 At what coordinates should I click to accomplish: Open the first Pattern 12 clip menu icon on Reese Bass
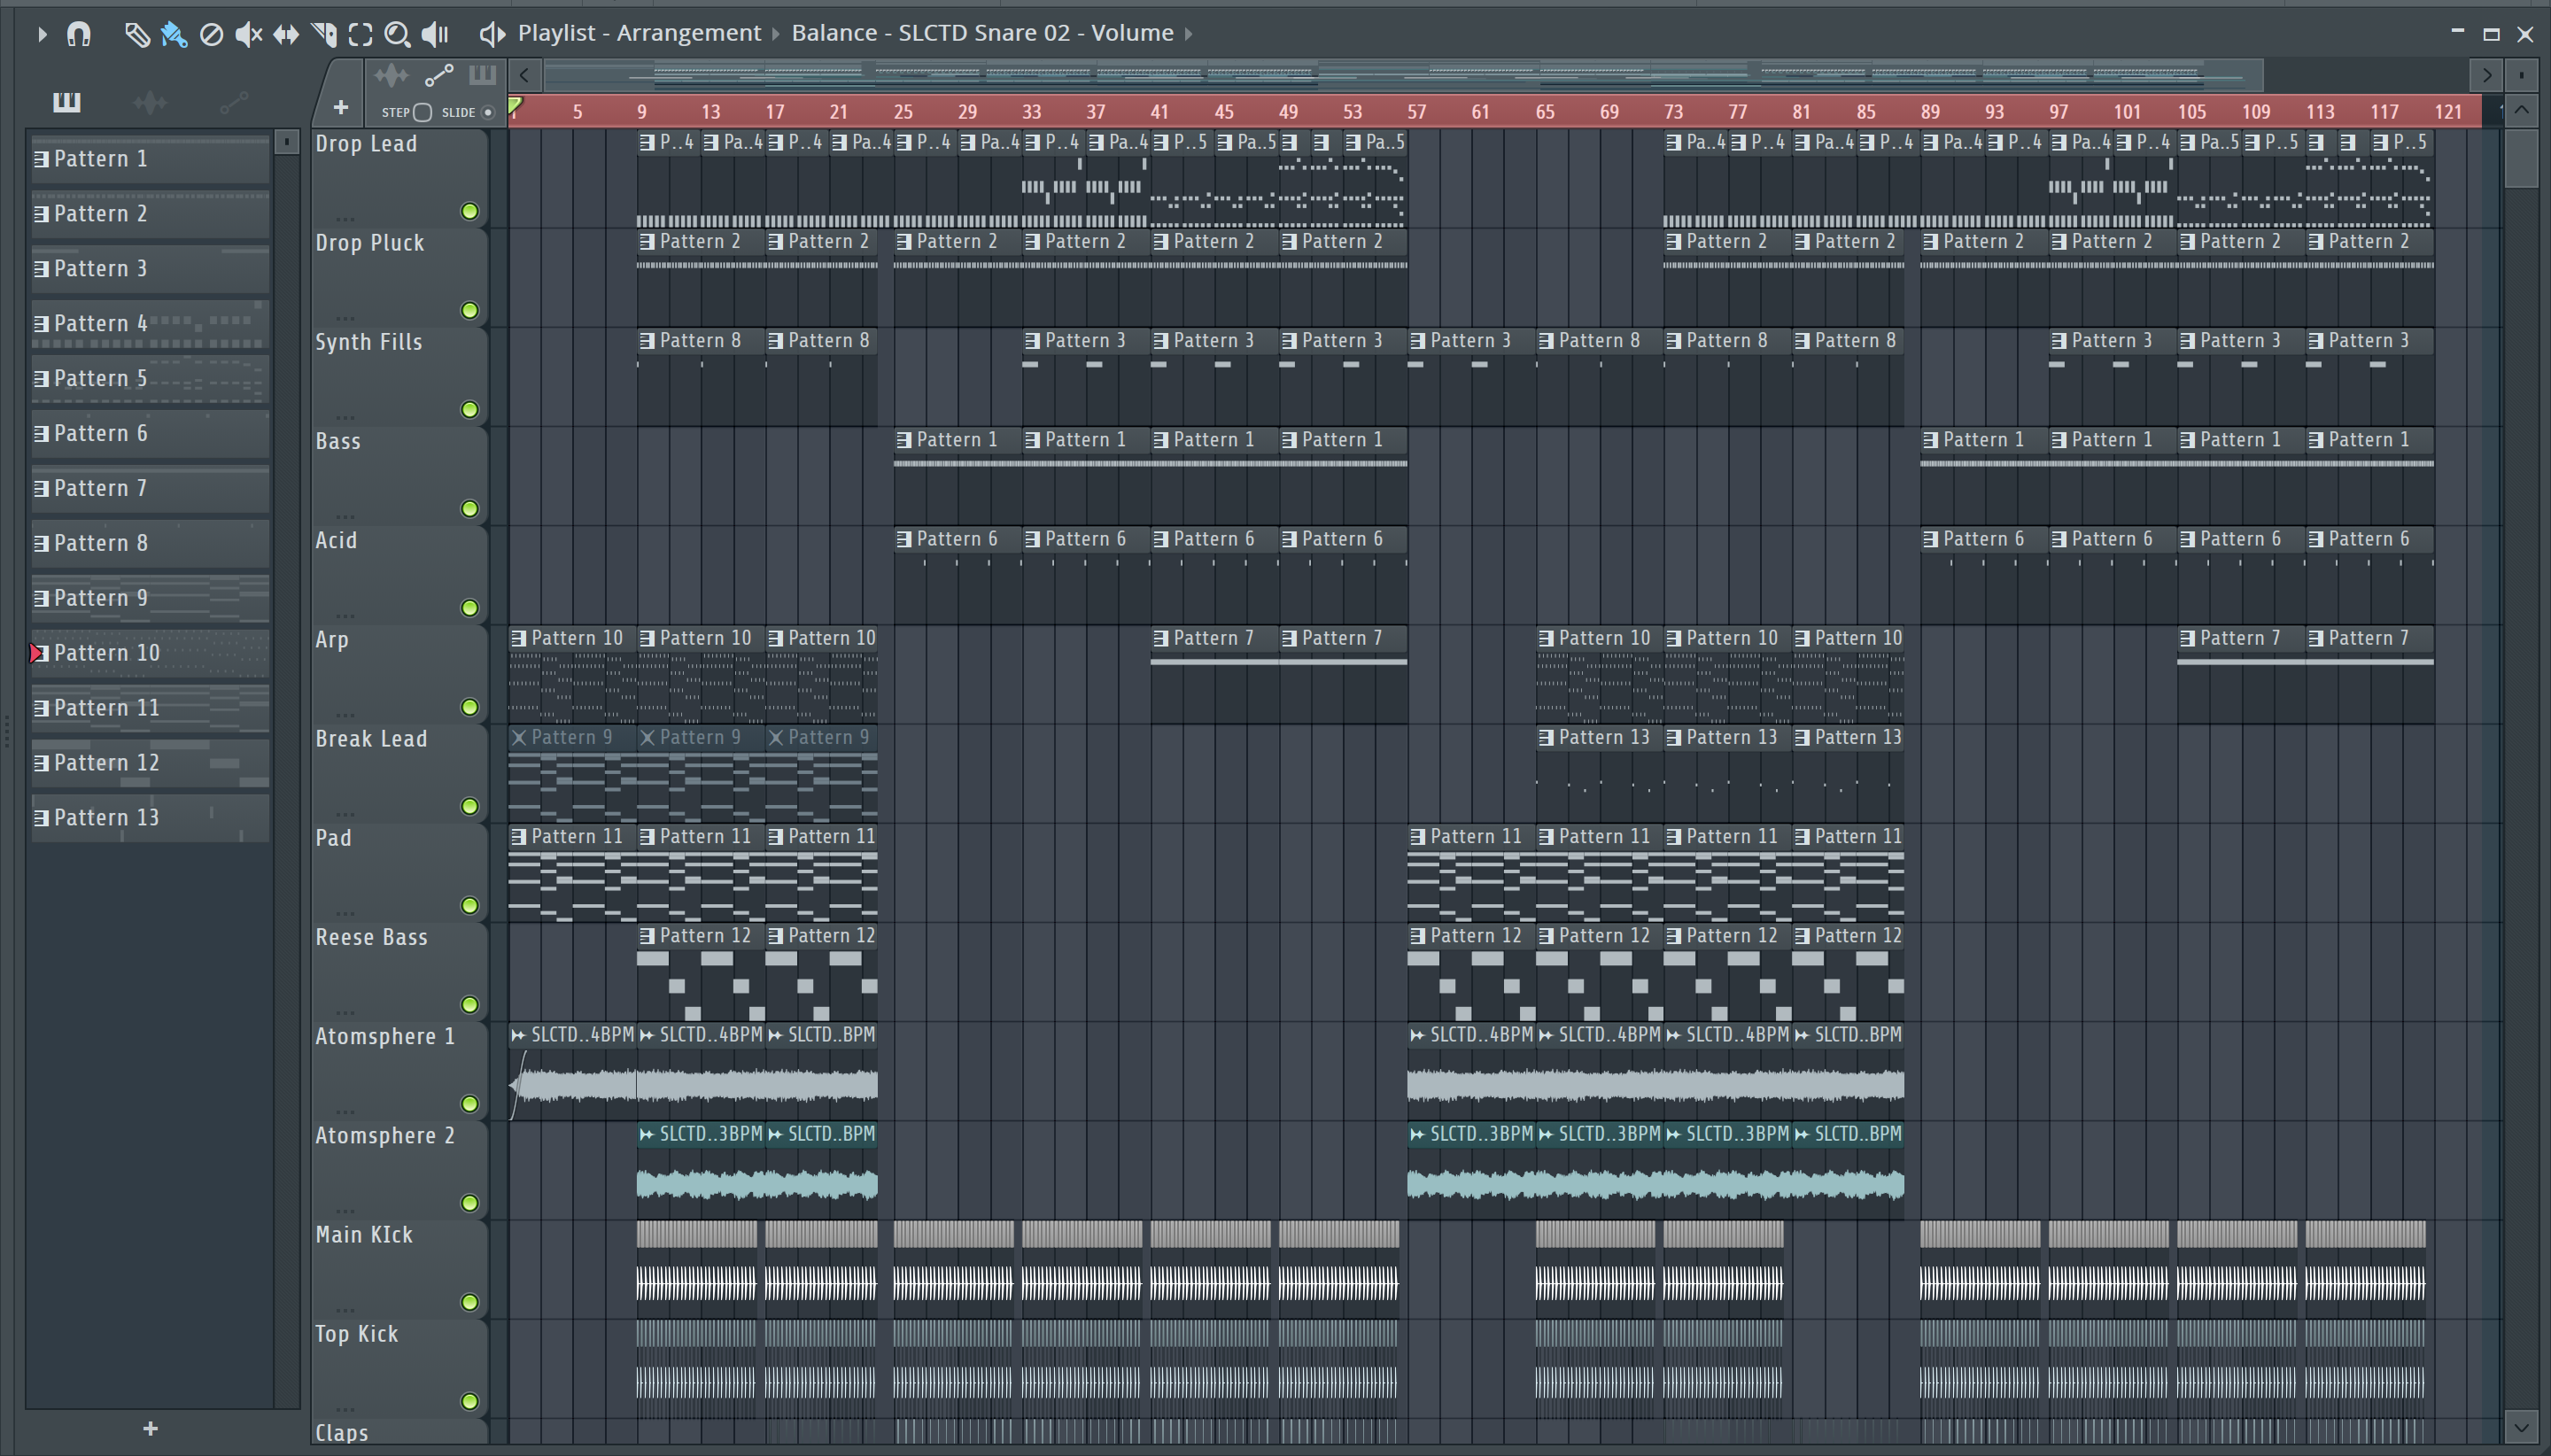[x=647, y=936]
